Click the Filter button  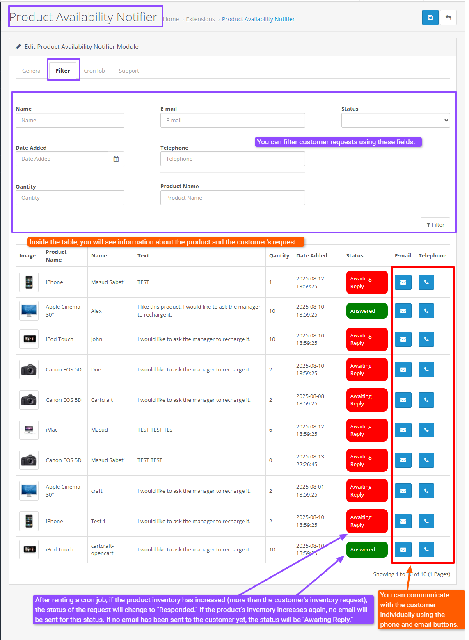(x=435, y=225)
